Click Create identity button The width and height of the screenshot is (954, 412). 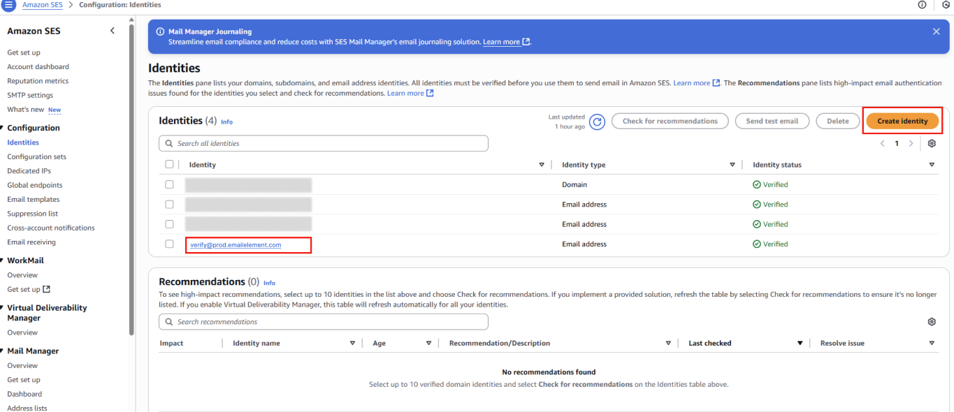click(x=902, y=121)
